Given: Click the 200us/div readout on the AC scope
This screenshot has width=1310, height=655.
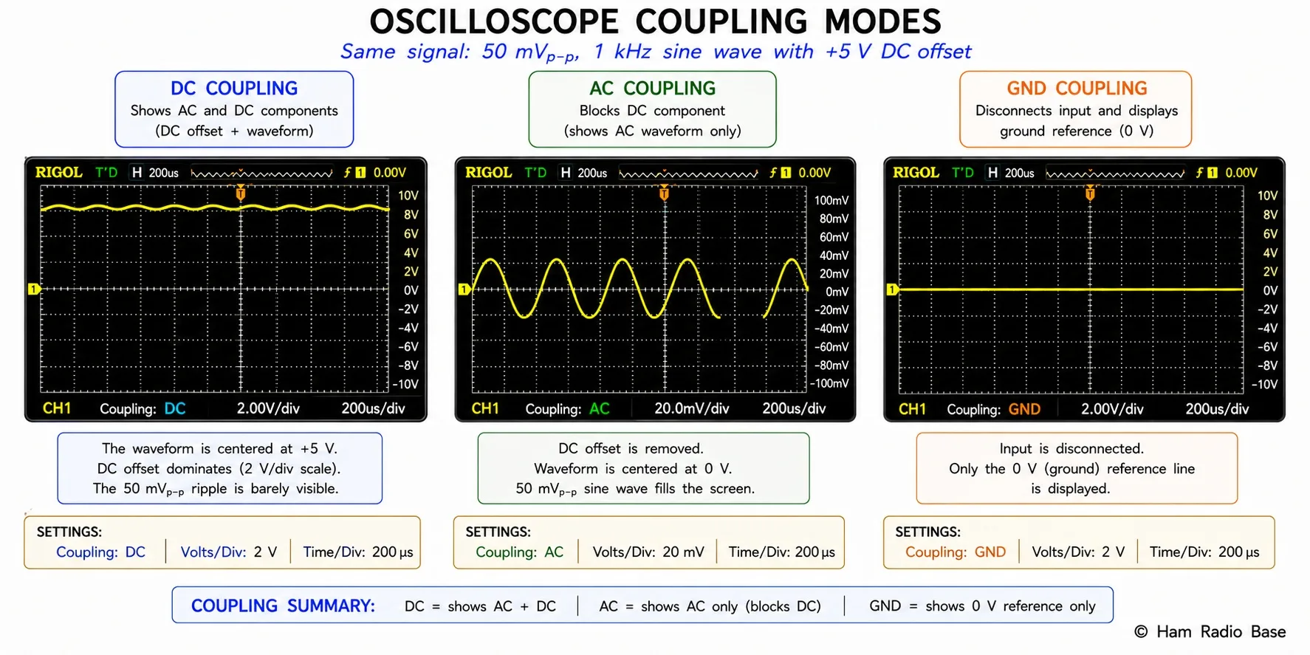Looking at the screenshot, I should click(x=794, y=408).
